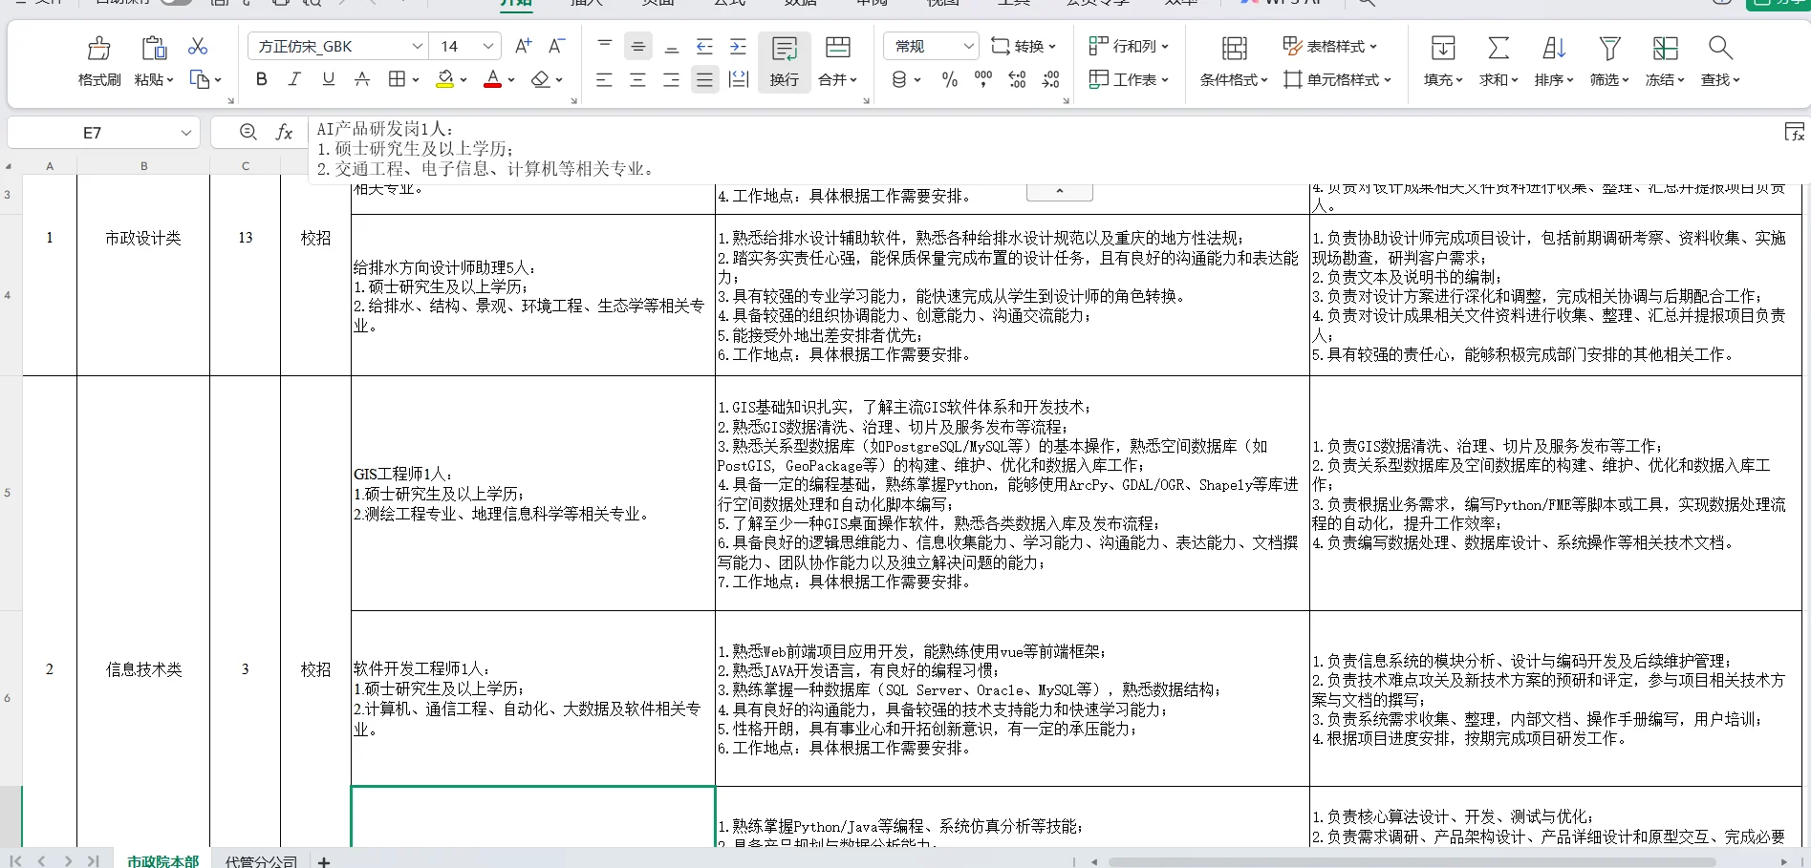Open the Cell Style (单元格样式) dropdown
Screen dimensions: 1811x868
[1337, 79]
